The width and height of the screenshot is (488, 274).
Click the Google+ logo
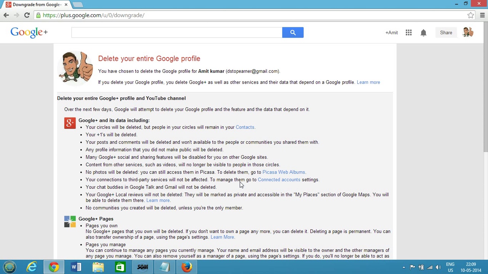(29, 32)
